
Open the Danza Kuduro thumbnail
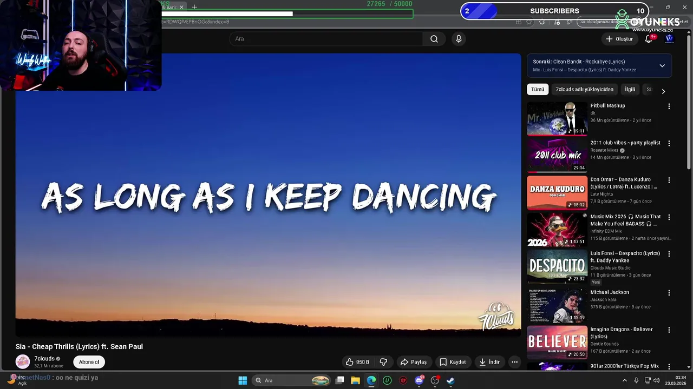[x=557, y=192]
